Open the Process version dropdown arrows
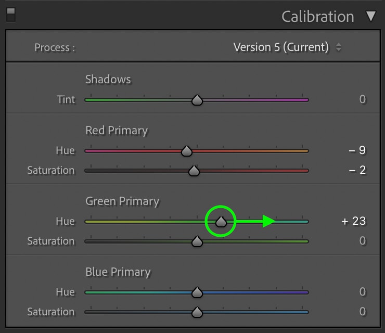Viewport: 385px width, 333px height. pyautogui.click(x=339, y=47)
